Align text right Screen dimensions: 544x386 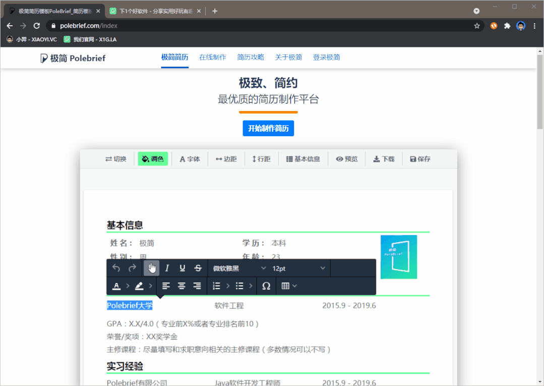pos(197,286)
